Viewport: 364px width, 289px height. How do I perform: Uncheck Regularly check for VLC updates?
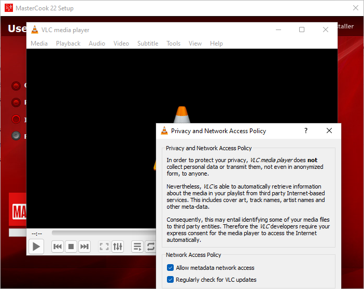point(170,280)
